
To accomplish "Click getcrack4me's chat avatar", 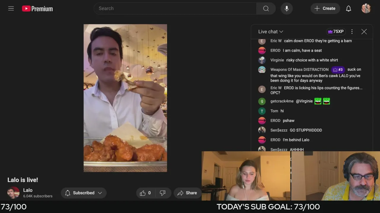I will pyautogui.click(x=262, y=101).
